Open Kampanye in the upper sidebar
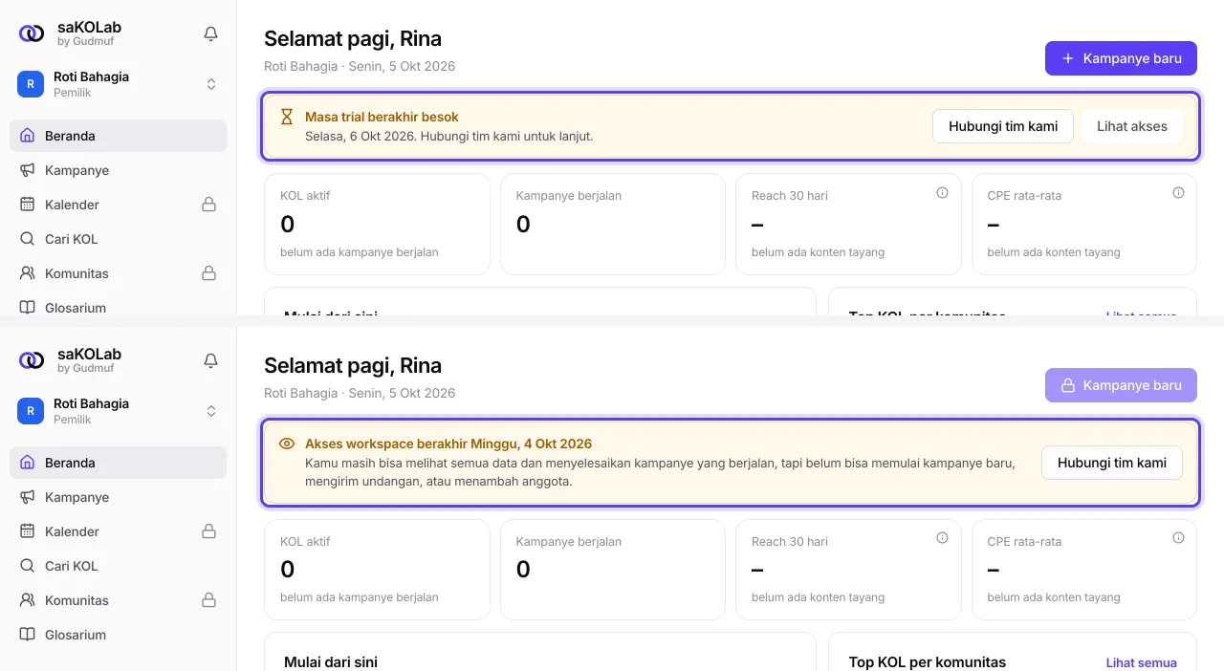The image size is (1224, 671). point(119,170)
